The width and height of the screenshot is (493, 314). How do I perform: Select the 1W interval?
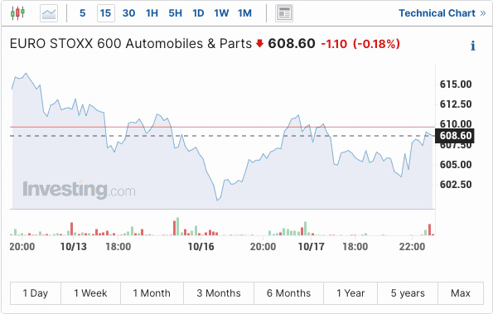(221, 13)
